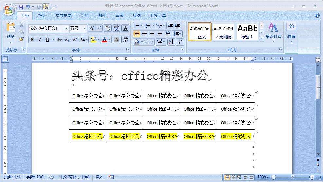Toggle strikethrough formatting
323x182 pixels.
(59, 40)
